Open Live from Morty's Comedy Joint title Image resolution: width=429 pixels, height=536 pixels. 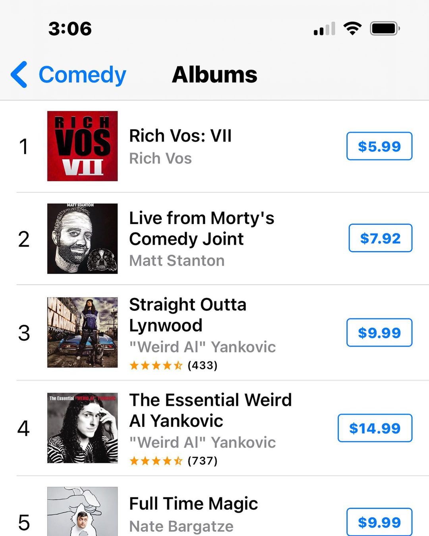coord(201,228)
